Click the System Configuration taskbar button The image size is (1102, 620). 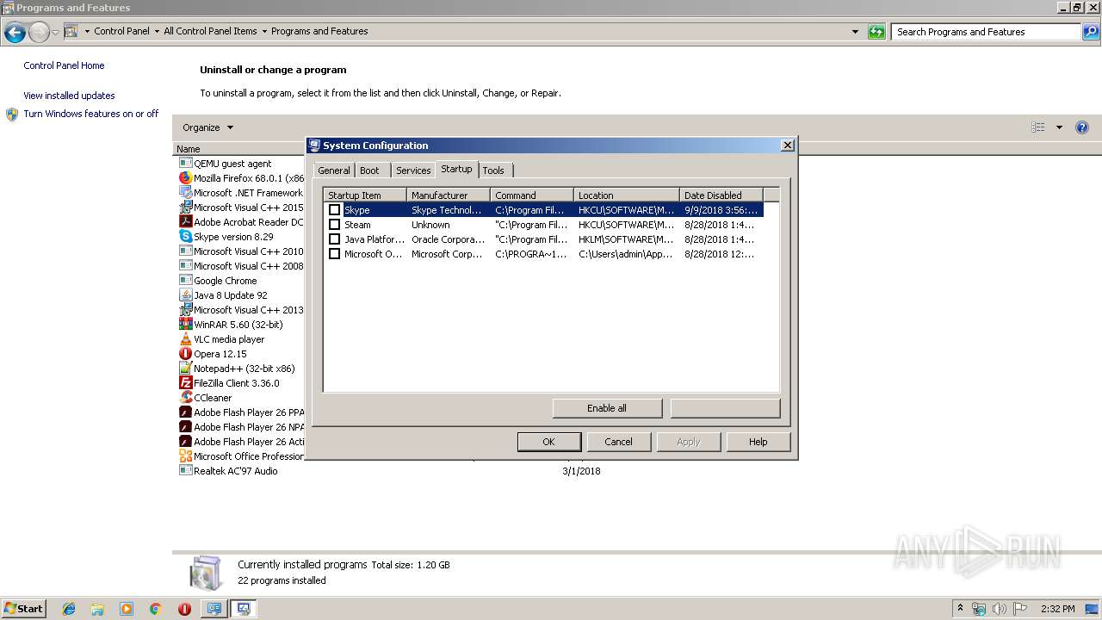pos(244,609)
